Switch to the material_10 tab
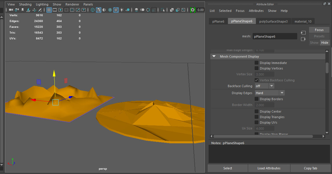The width and height of the screenshot is (332, 174). point(303,21)
